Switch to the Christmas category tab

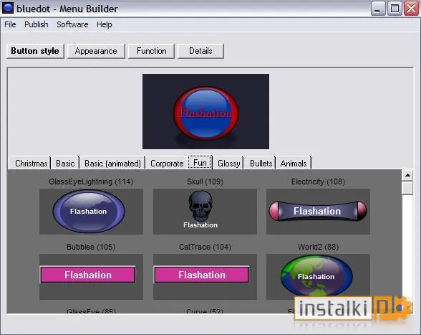(x=32, y=164)
